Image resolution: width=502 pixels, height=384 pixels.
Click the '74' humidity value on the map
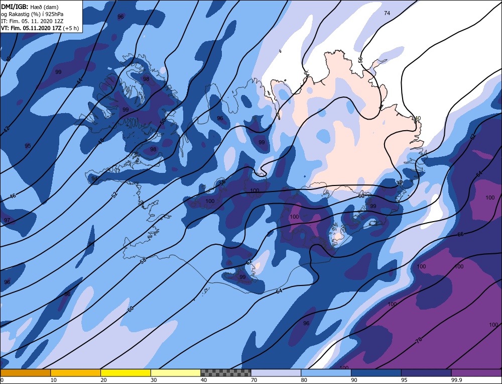(387, 13)
